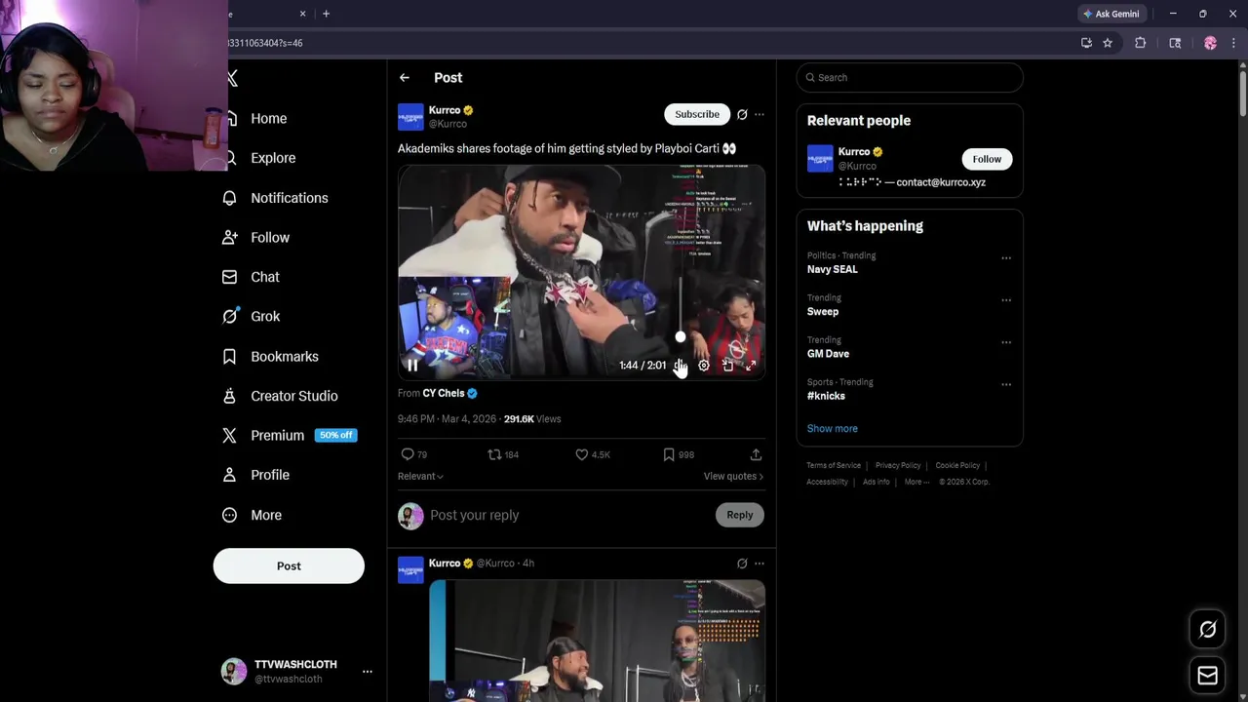The height and width of the screenshot is (702, 1248).
Task: Subscribe to Kurrco
Action: (697, 114)
